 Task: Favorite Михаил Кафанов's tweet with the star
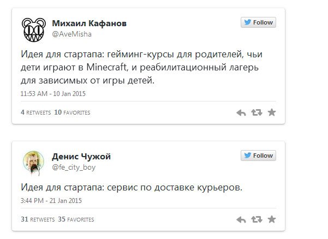pos(272,112)
